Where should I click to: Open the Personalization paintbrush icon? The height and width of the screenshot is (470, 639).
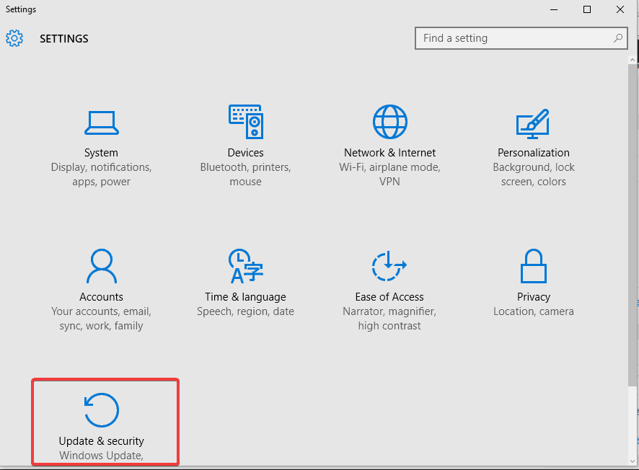533,123
